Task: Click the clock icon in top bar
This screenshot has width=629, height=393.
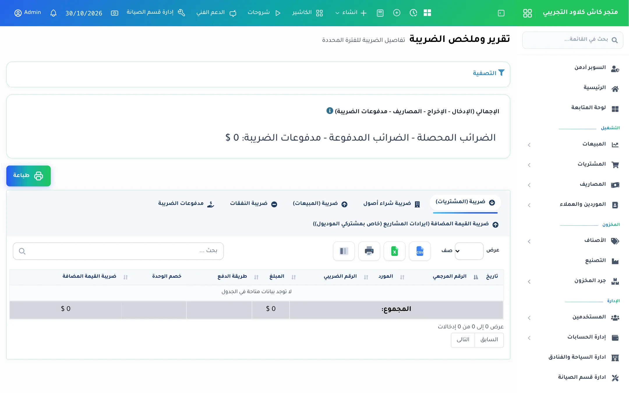Action: click(x=413, y=13)
